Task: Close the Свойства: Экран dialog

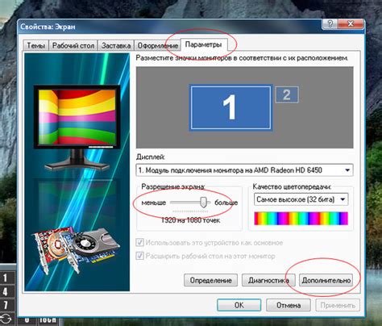Action: 351,24
